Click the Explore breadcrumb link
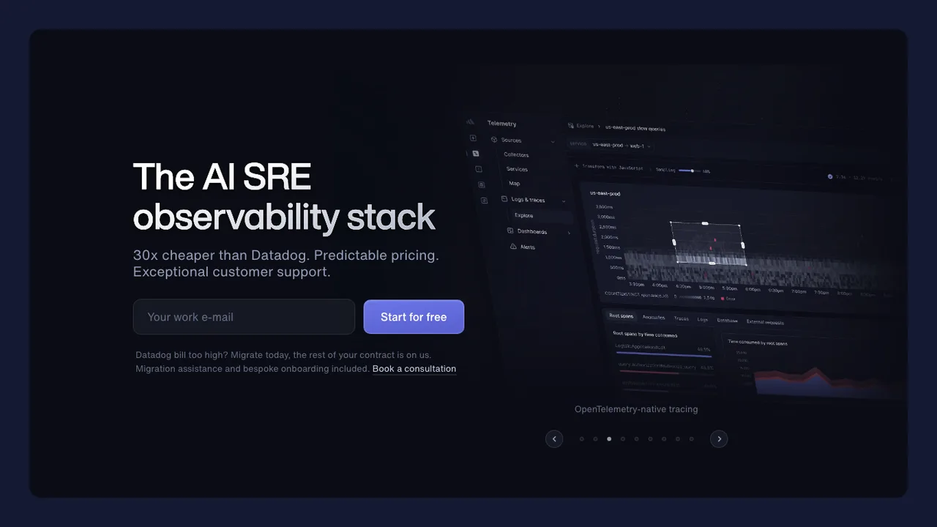Screen dimensions: 937x527 point(585,126)
